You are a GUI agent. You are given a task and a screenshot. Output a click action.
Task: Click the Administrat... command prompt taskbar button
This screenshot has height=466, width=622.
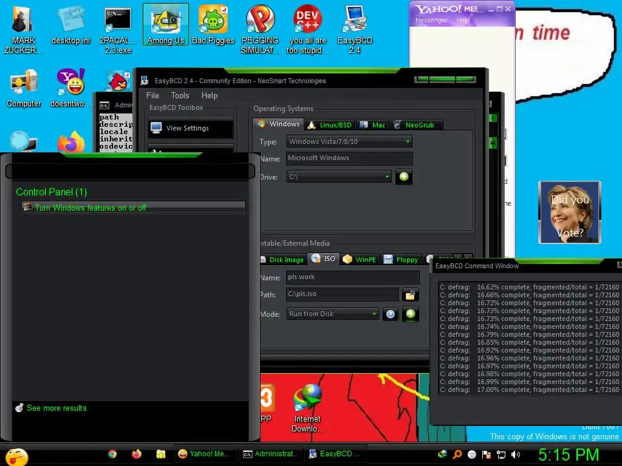click(x=270, y=454)
